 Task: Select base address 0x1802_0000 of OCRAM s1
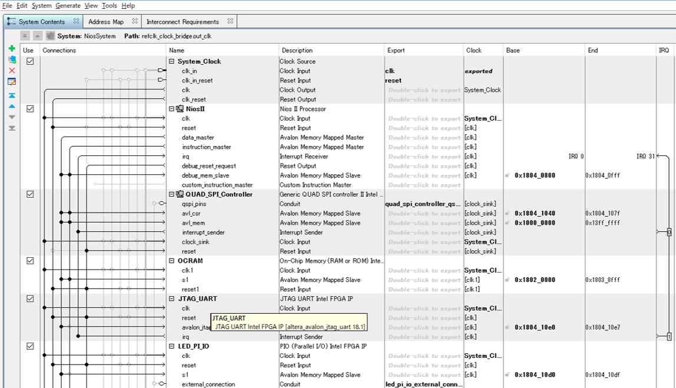point(535,280)
